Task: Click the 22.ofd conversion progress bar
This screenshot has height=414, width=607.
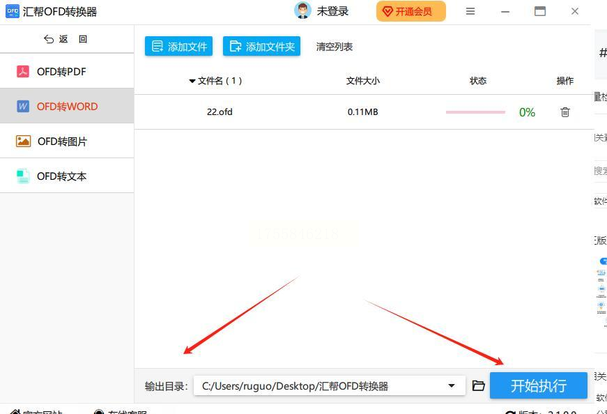Action: 475,112
